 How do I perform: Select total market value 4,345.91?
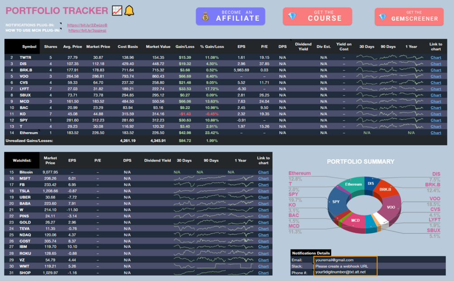158,141
